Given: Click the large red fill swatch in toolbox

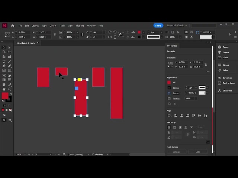Looking at the screenshot, I should tap(5, 96).
